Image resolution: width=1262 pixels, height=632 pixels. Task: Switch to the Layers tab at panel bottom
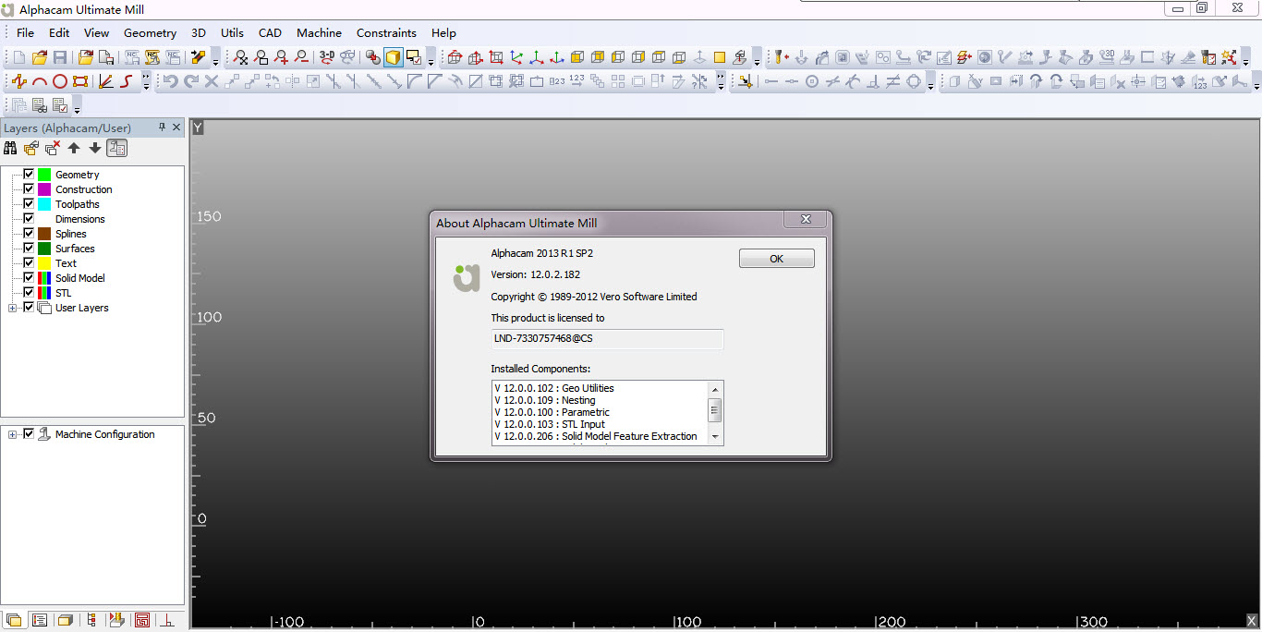pos(13,620)
